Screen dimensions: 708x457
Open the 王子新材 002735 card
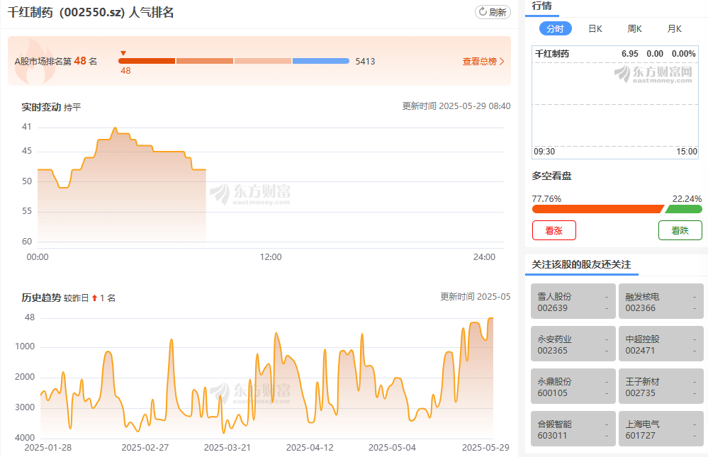point(661,386)
